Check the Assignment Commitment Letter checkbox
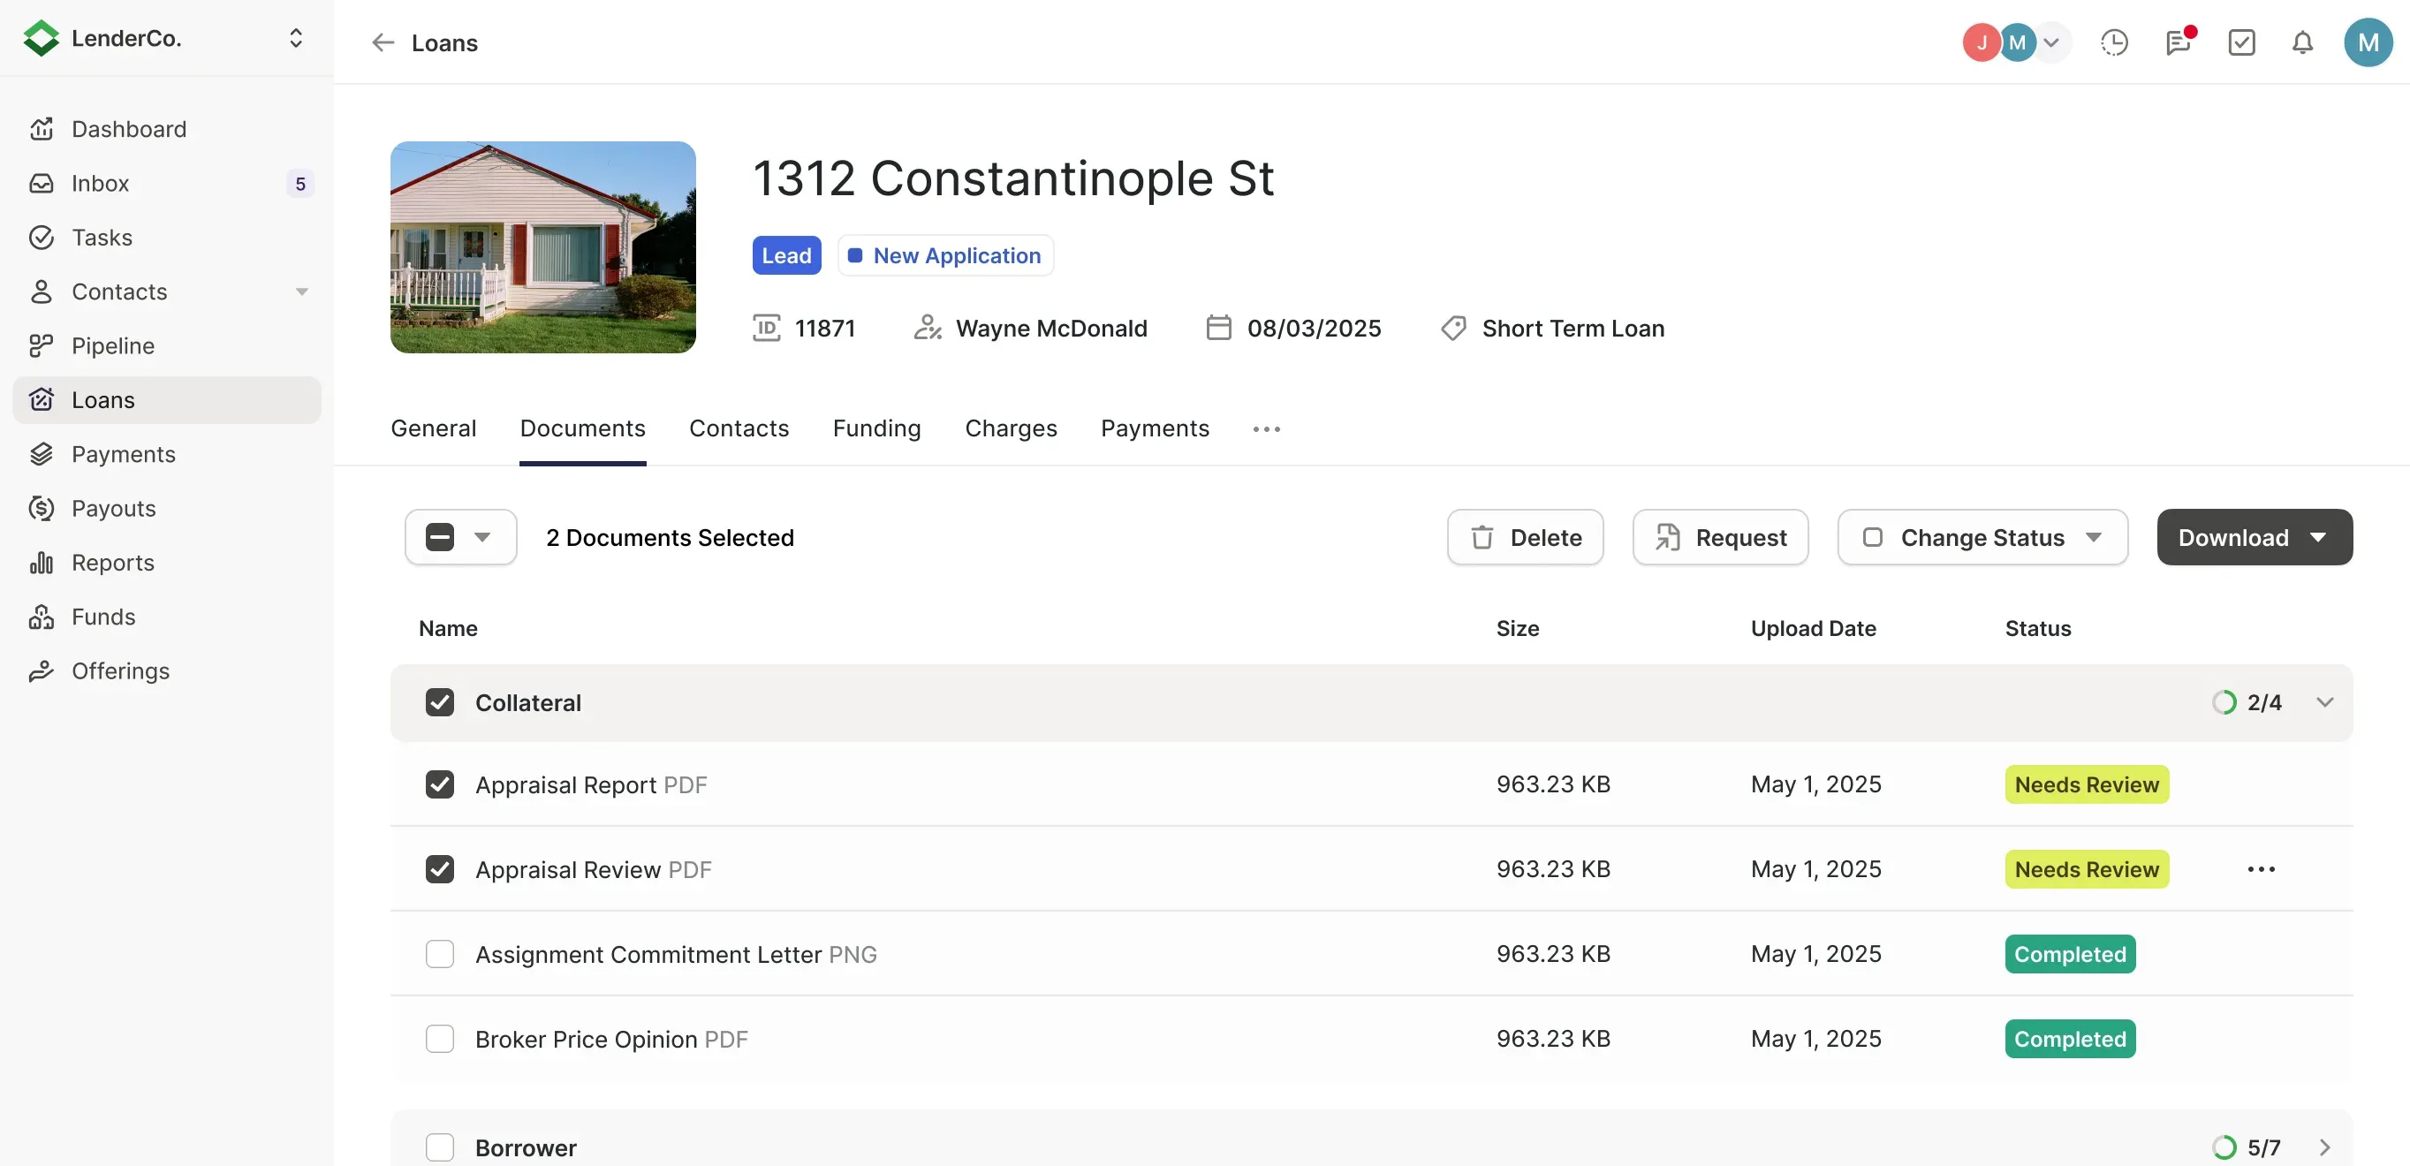This screenshot has width=2410, height=1166. (x=440, y=954)
